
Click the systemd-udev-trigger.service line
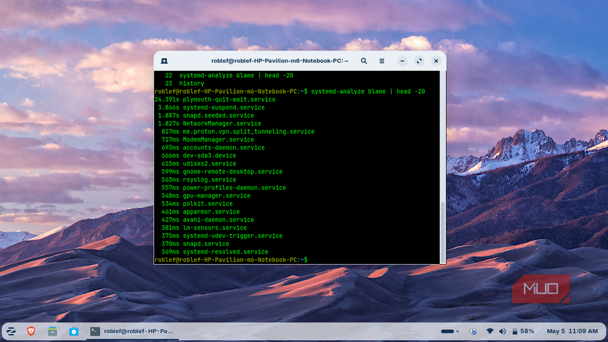(x=222, y=236)
